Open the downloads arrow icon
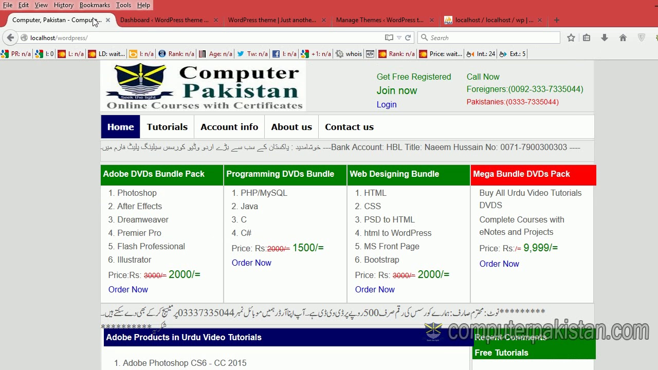 pos(605,38)
